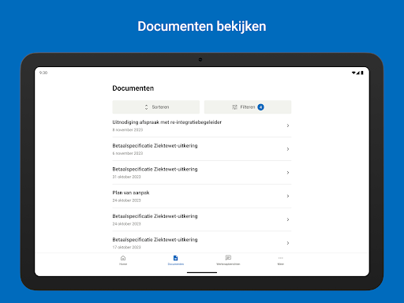Open Betaalspecificatie dated 17 oktober 2023
This screenshot has height=303, width=404.
point(202,242)
